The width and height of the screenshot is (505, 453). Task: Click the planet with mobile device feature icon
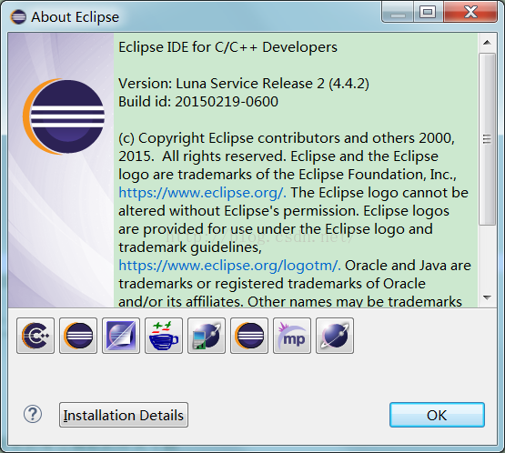[207, 336]
